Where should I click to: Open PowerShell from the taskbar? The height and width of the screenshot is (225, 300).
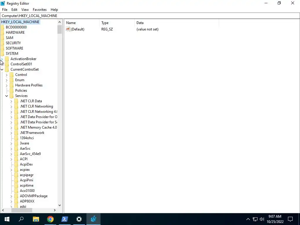[x=65, y=219]
